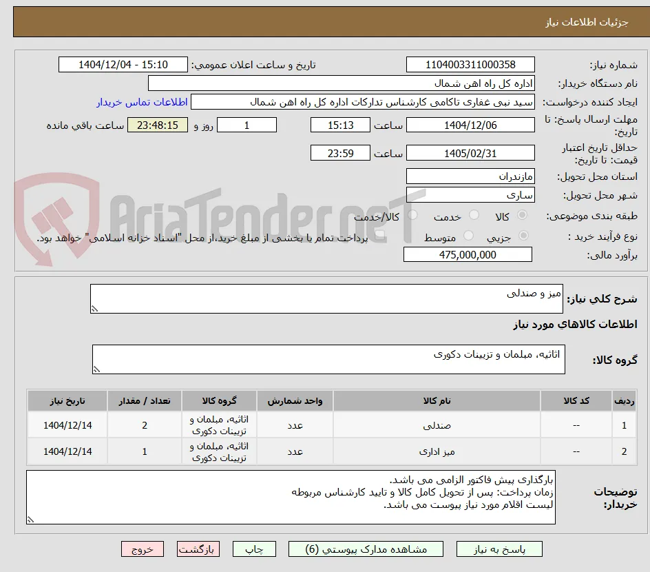The width and height of the screenshot is (650, 572).
Task: Click unit 'عدد' in the میز اداری row
Action: pyautogui.click(x=295, y=451)
